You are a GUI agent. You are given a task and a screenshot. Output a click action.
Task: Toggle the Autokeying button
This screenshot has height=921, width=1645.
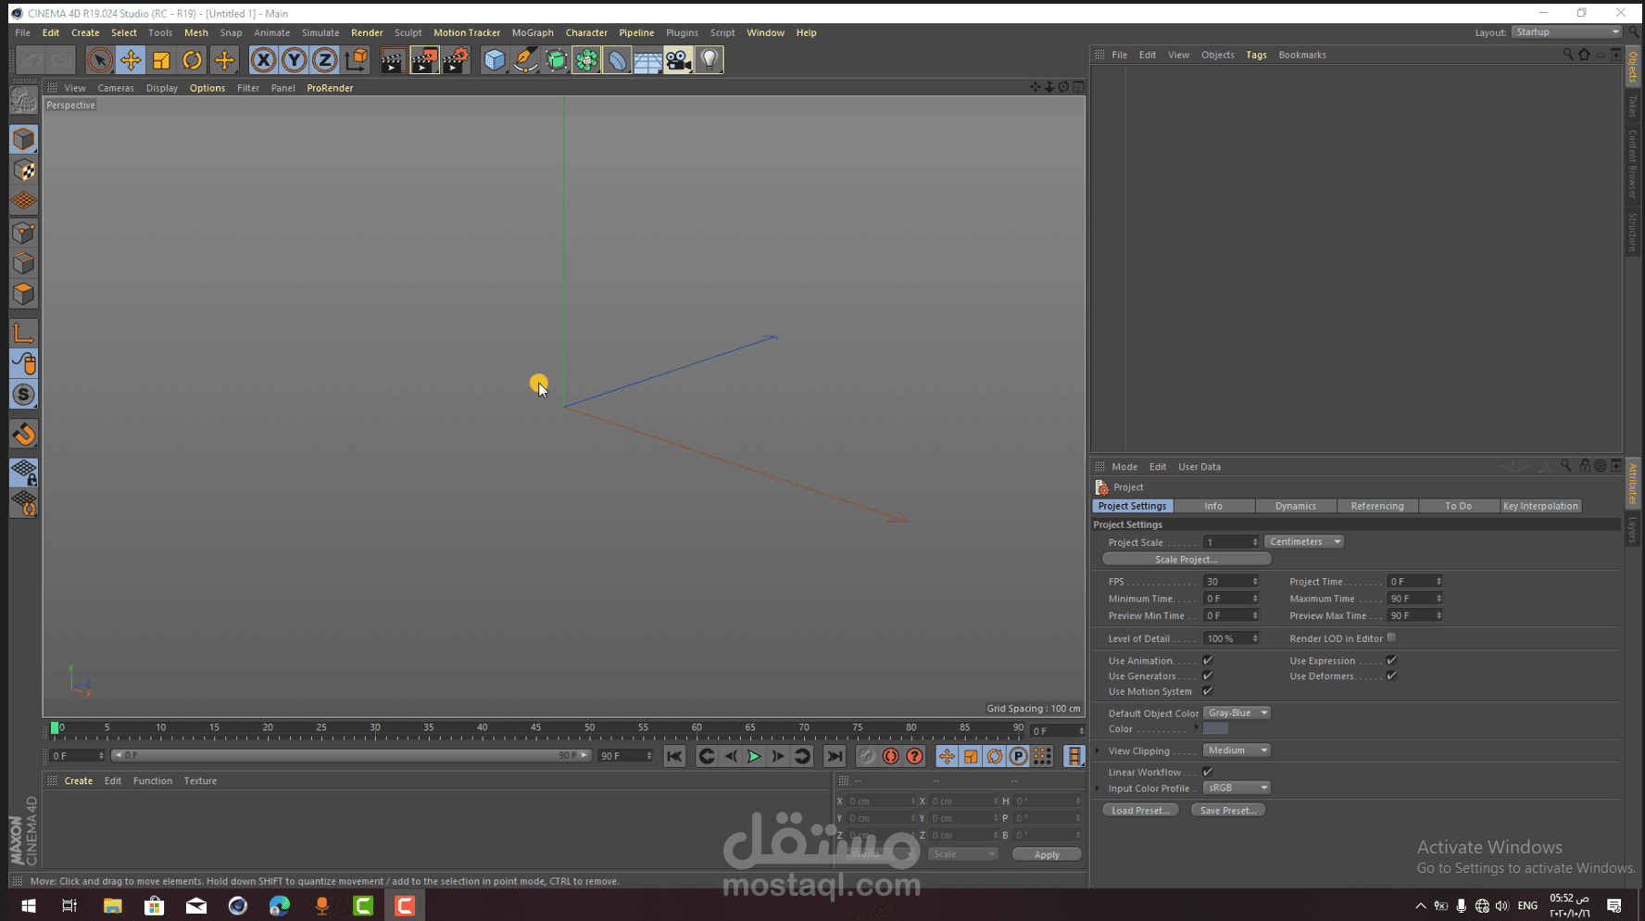890,757
